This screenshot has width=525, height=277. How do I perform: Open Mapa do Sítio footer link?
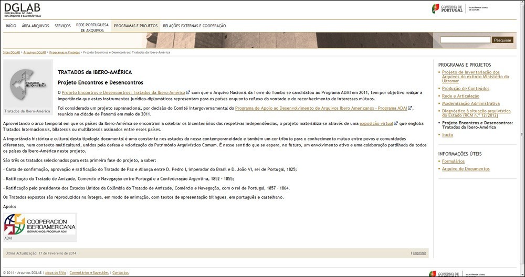point(56,273)
